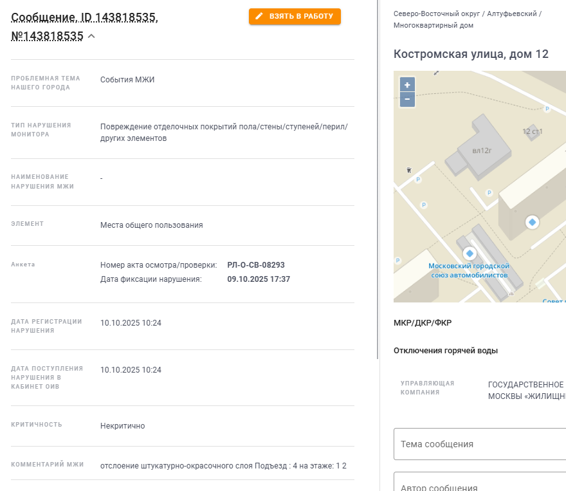Screen dimensions: 566x491
Task: Click the trash bin icon on map
Action: [408, 170]
